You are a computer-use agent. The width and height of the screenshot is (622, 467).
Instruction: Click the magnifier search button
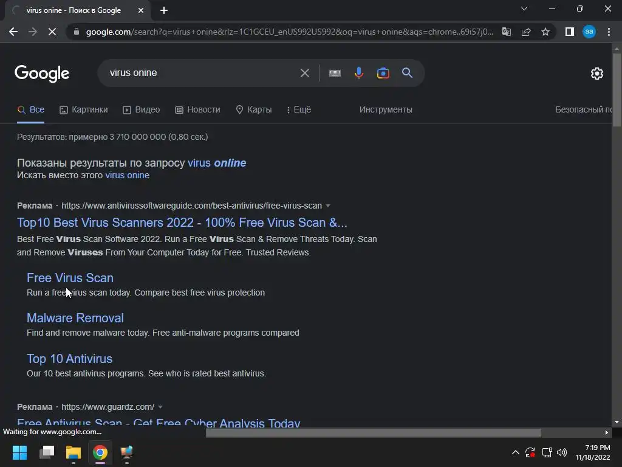(x=408, y=73)
